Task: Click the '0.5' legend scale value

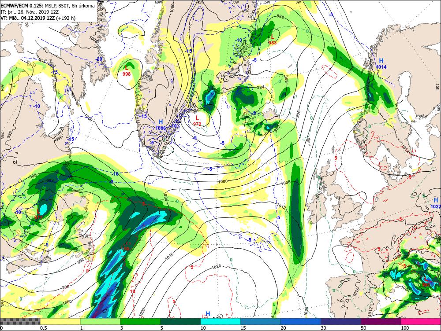Action: pyautogui.click(x=43, y=328)
